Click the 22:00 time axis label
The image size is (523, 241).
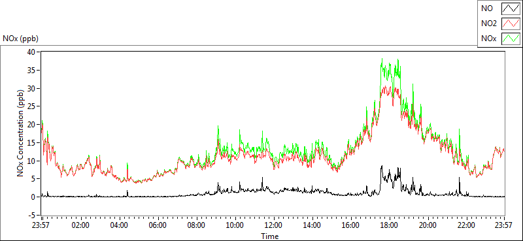click(x=466, y=225)
